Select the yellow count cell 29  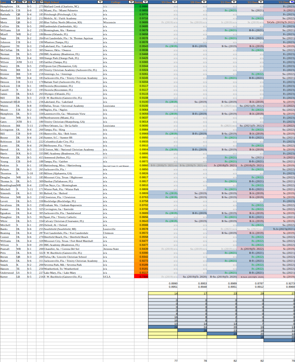[x=250, y=294]
